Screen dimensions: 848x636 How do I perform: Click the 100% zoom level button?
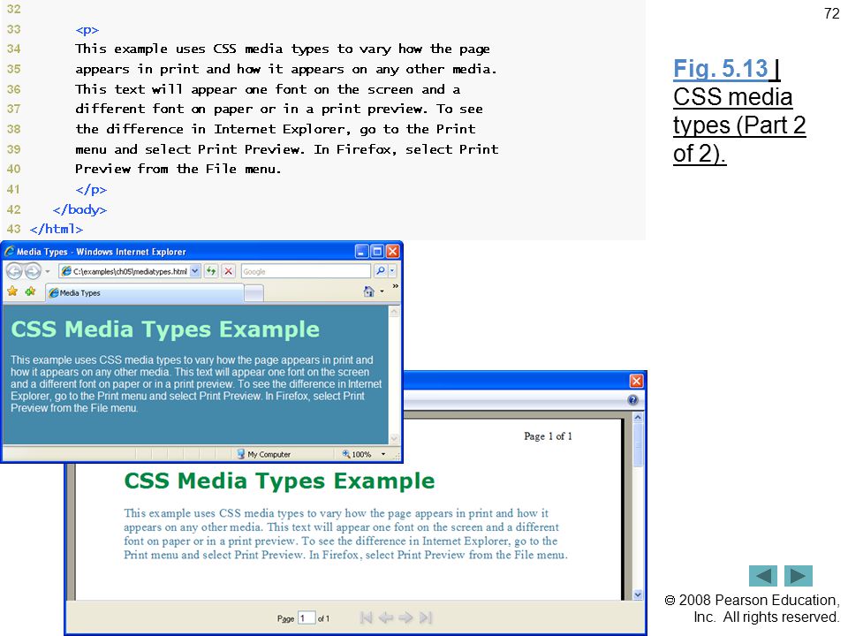(x=357, y=454)
